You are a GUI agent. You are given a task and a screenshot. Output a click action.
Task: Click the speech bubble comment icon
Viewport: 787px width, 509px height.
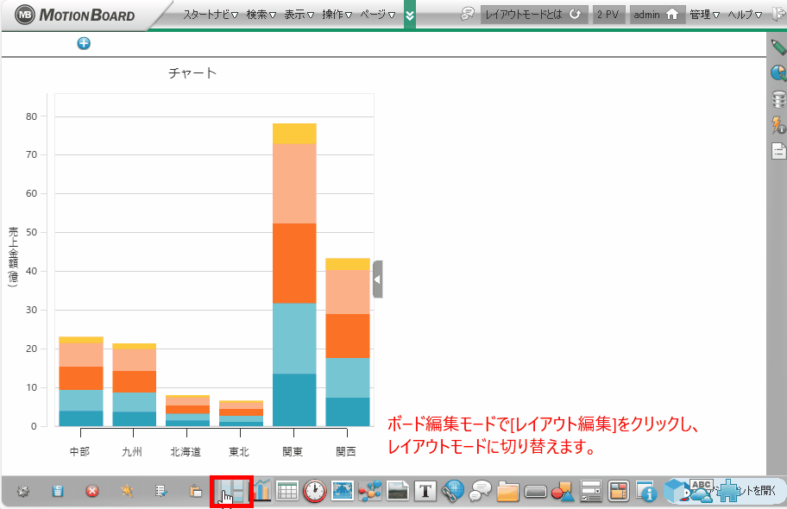[x=480, y=491]
